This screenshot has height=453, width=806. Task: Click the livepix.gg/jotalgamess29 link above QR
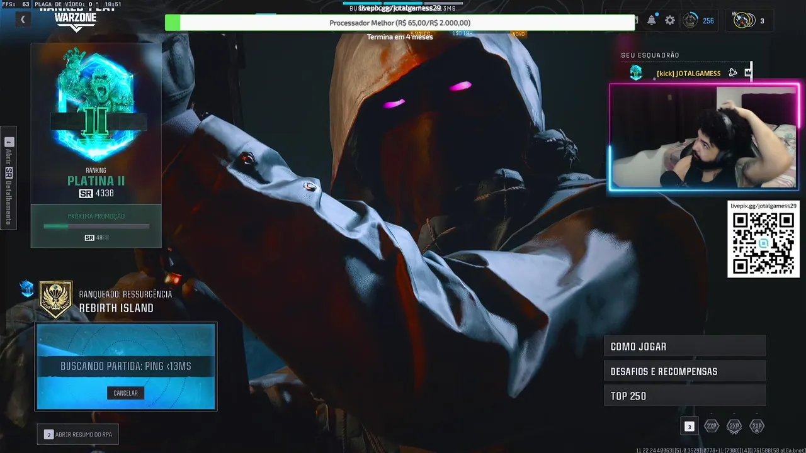point(764,206)
